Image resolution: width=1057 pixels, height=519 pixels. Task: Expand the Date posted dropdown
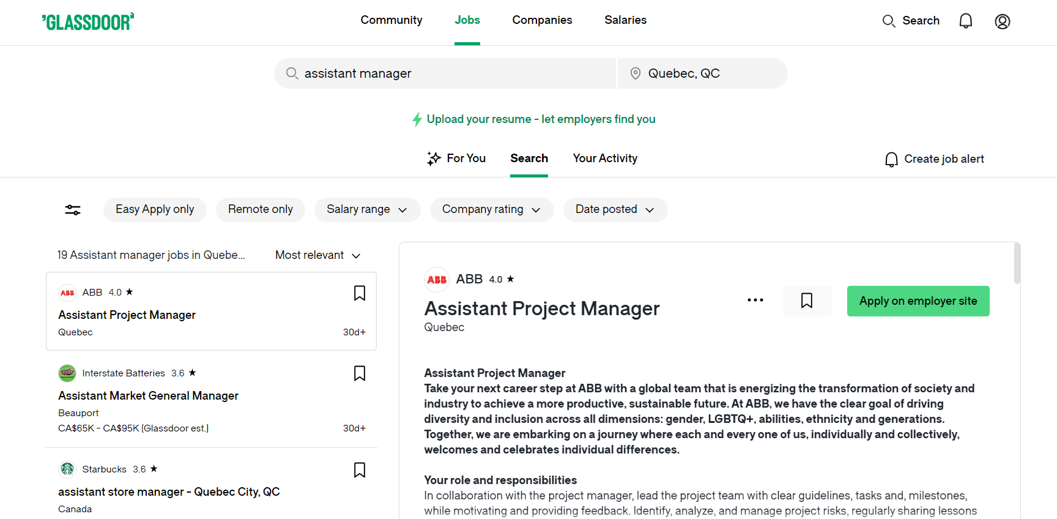click(x=615, y=209)
